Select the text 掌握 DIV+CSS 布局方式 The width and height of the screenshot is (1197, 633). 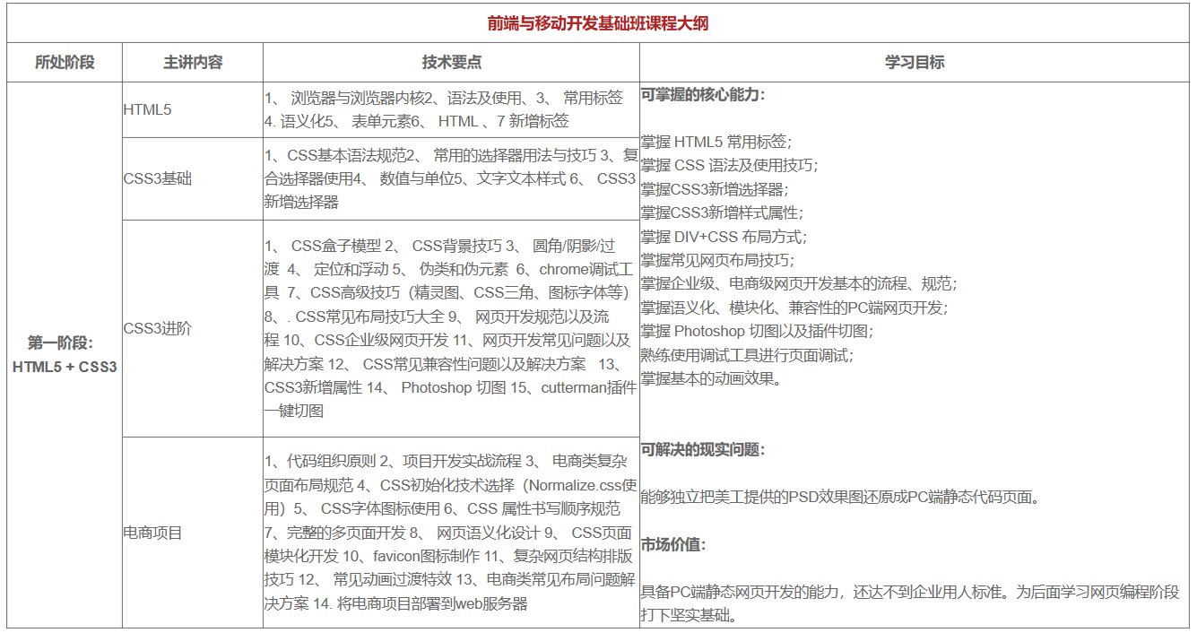[722, 238]
